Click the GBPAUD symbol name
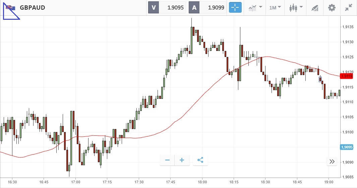This screenshot has height=188, width=357. point(32,7)
